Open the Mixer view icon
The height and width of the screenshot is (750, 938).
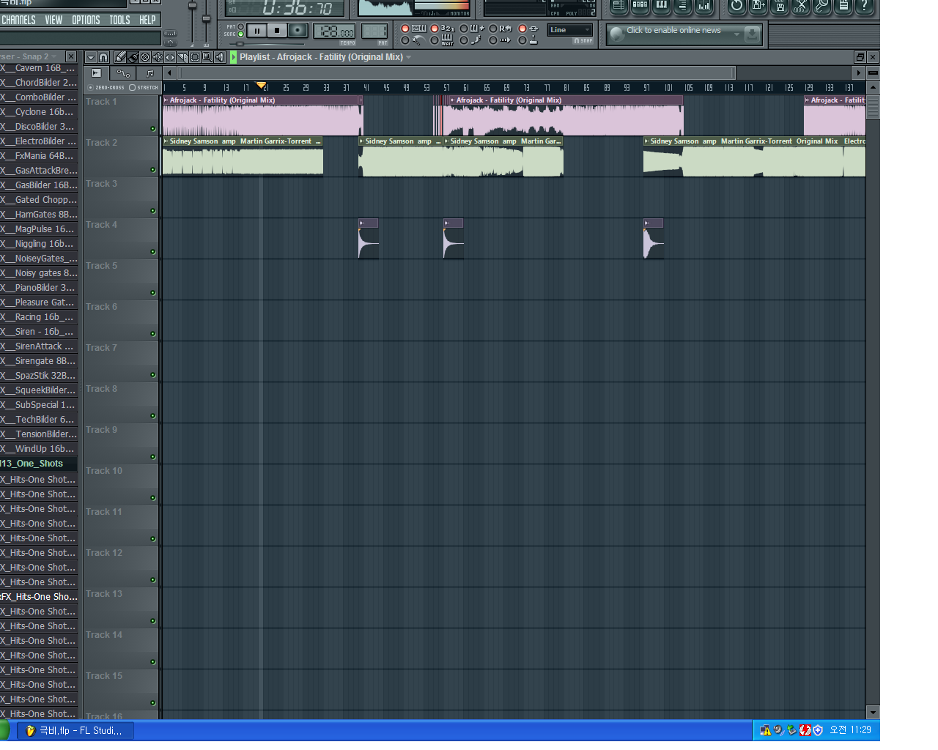(x=703, y=5)
